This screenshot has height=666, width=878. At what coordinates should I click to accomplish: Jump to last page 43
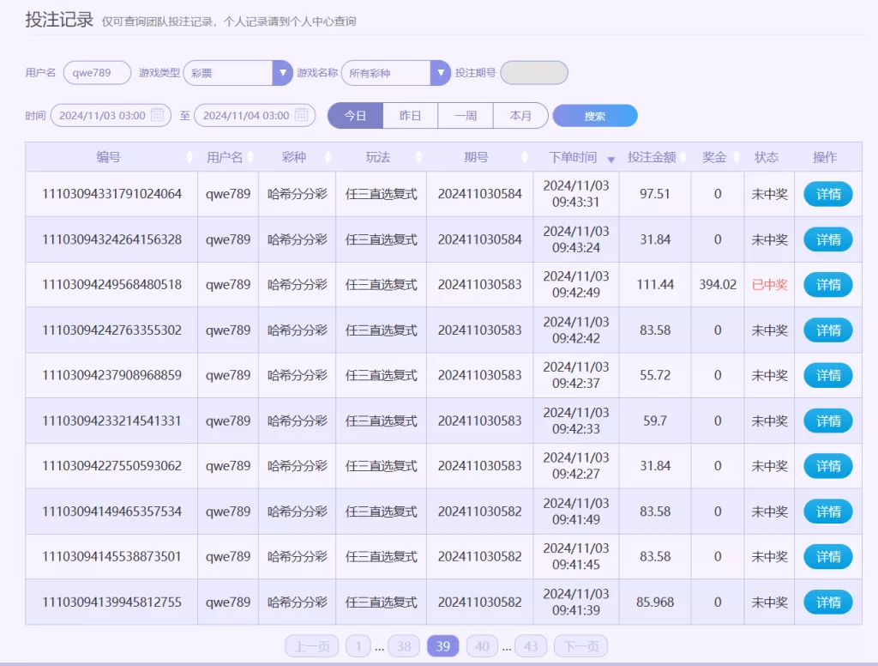pyautogui.click(x=531, y=646)
